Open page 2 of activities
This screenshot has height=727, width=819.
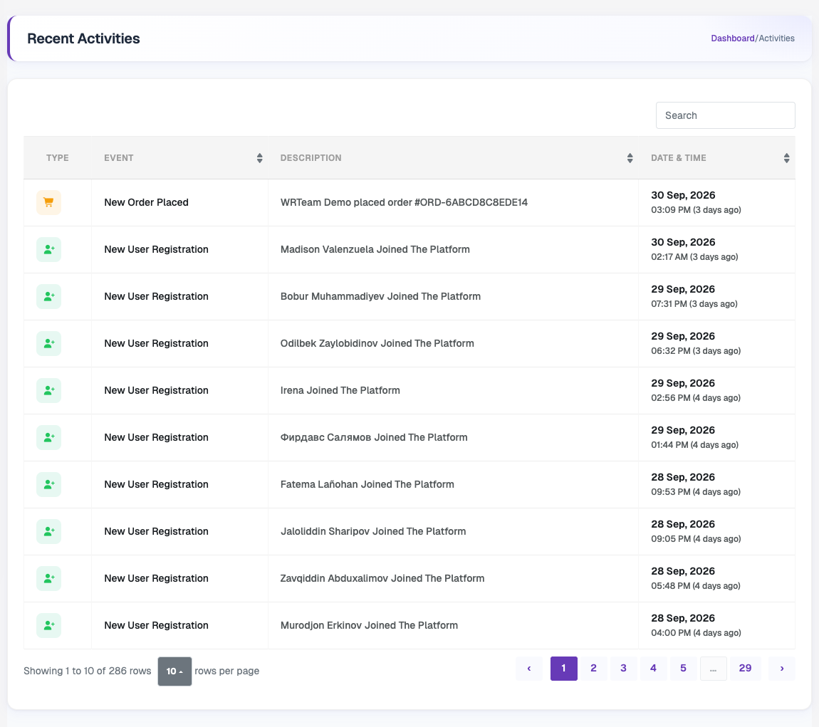(593, 669)
